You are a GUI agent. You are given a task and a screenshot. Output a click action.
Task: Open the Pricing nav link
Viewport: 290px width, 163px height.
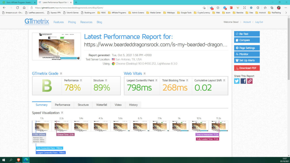[x=72, y=22]
